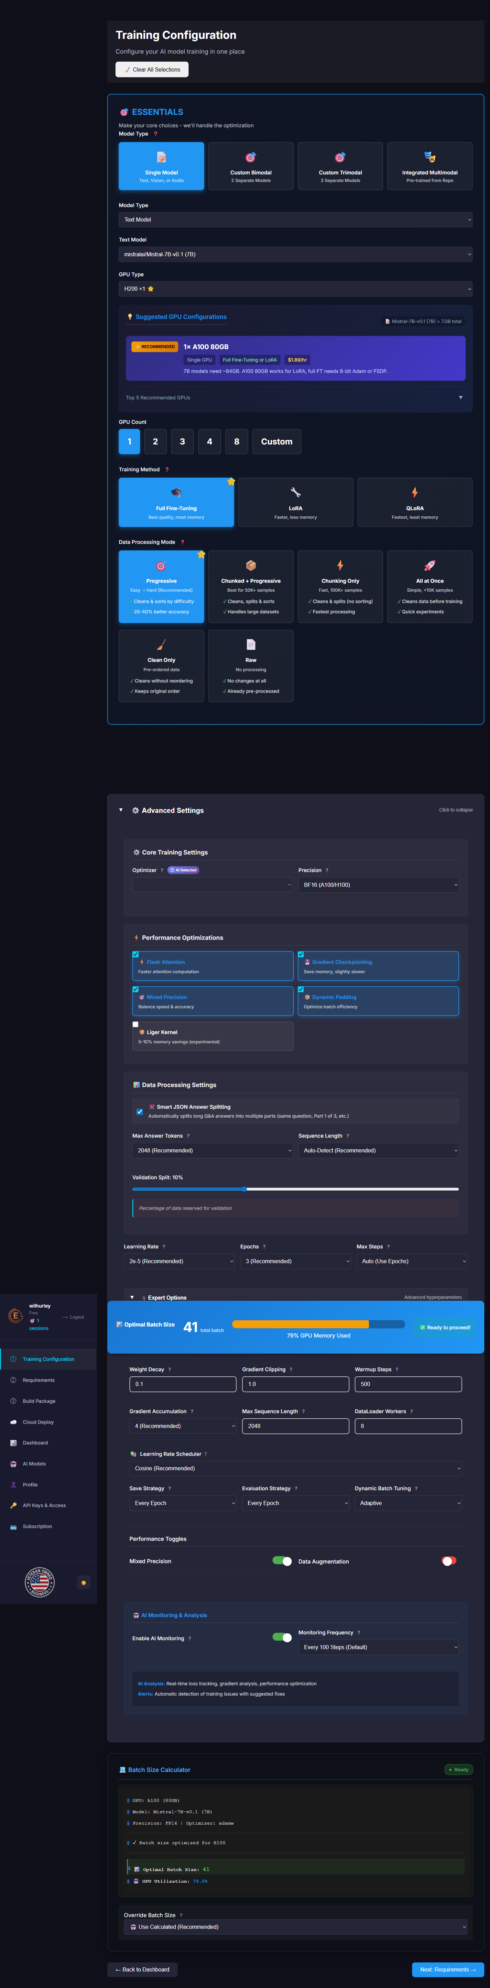Pick the QLoRA training method card
Image resolution: width=490 pixels, height=1988 pixels.
(414, 502)
